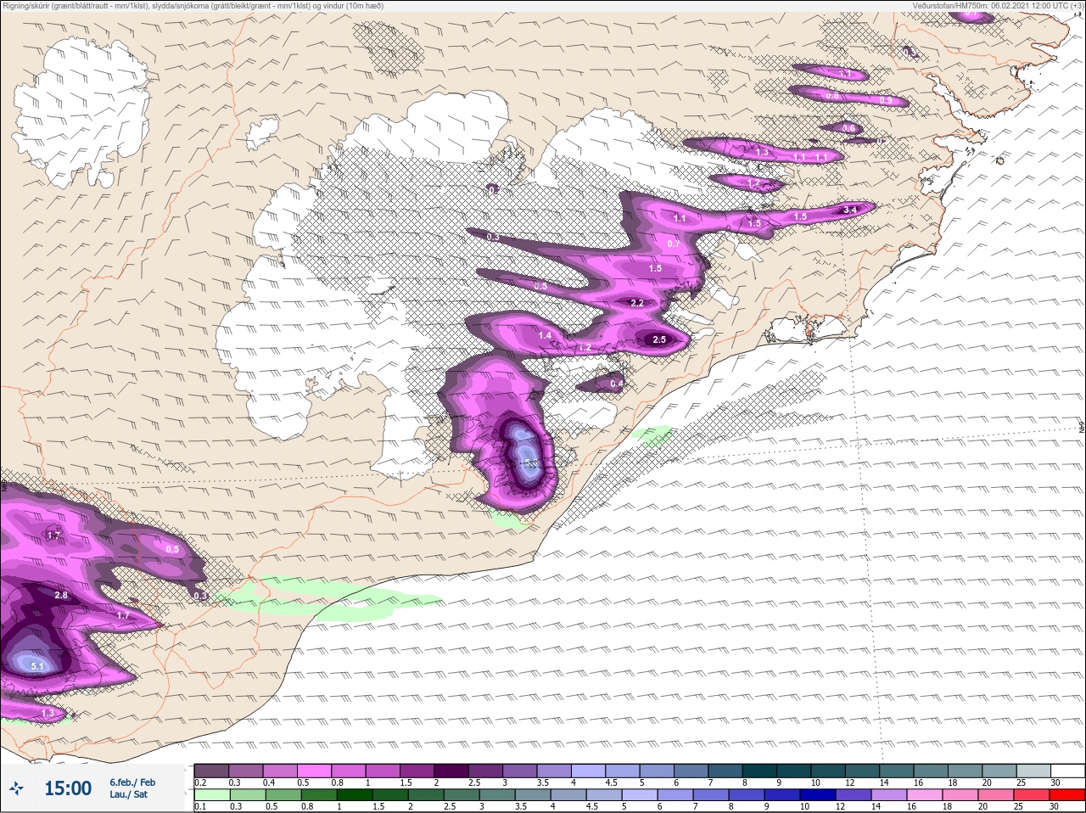Pick the upper legend dark purple swatch at 2
This screenshot has width=1086, height=813.
(451, 771)
